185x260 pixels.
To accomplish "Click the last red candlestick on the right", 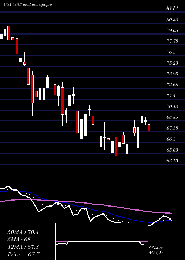I will click(x=149, y=128).
